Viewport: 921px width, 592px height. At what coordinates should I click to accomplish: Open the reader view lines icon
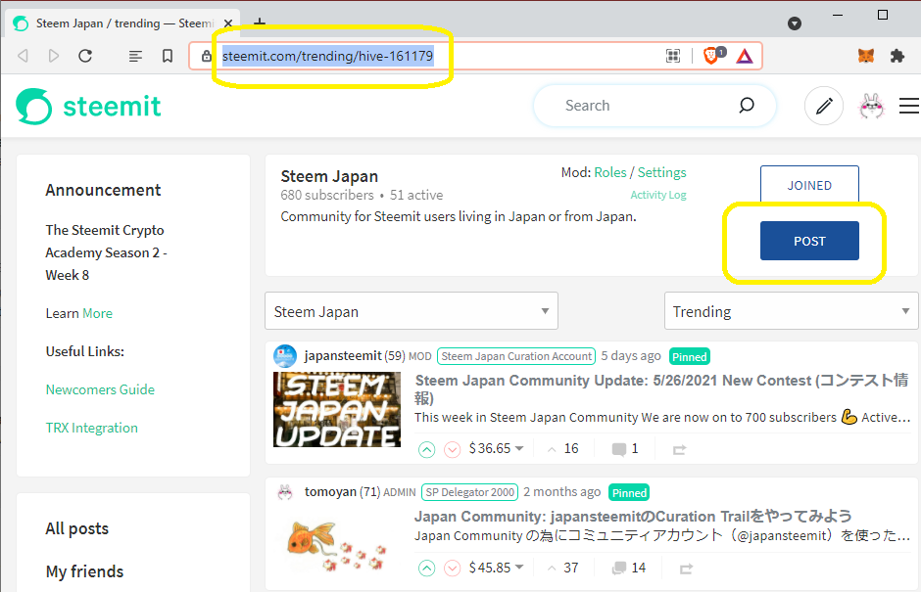[135, 57]
